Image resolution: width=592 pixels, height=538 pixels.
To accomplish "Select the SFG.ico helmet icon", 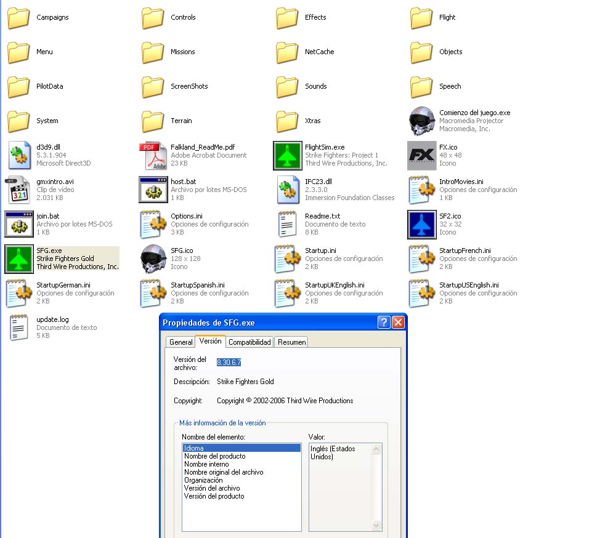I will tap(153, 259).
